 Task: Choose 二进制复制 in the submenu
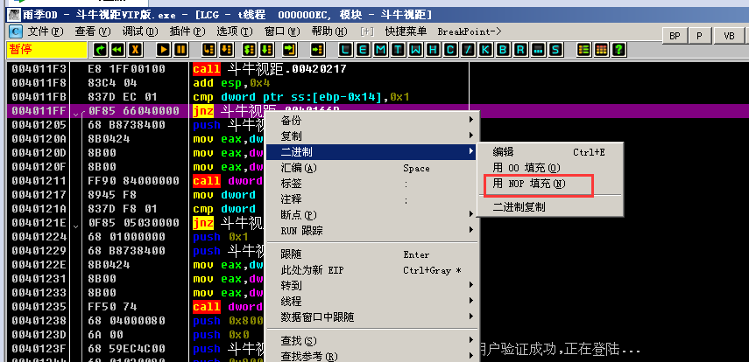(x=550, y=207)
